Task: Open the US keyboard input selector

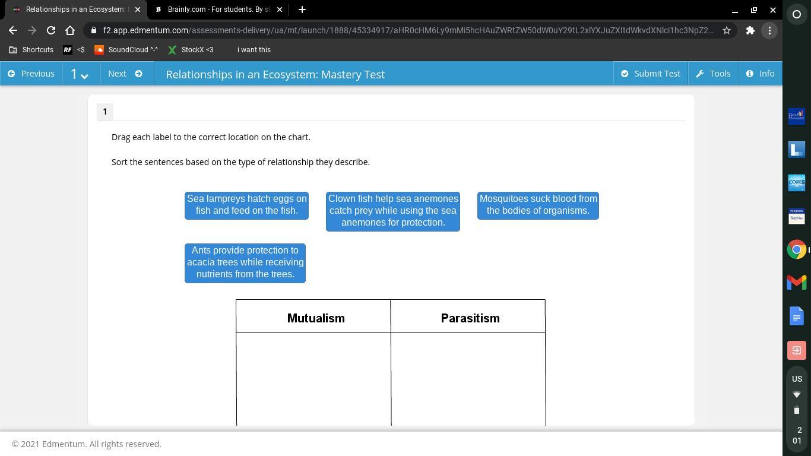Action: [x=797, y=379]
